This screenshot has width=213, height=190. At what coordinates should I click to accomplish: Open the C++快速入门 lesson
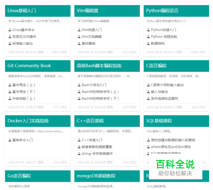92,140
